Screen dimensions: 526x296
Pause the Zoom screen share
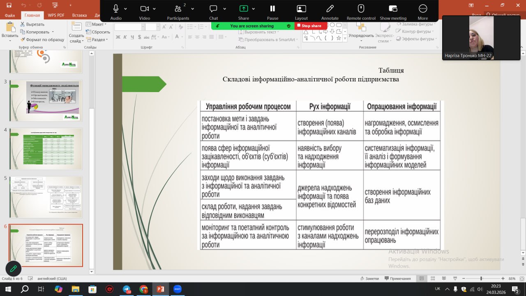tap(272, 9)
